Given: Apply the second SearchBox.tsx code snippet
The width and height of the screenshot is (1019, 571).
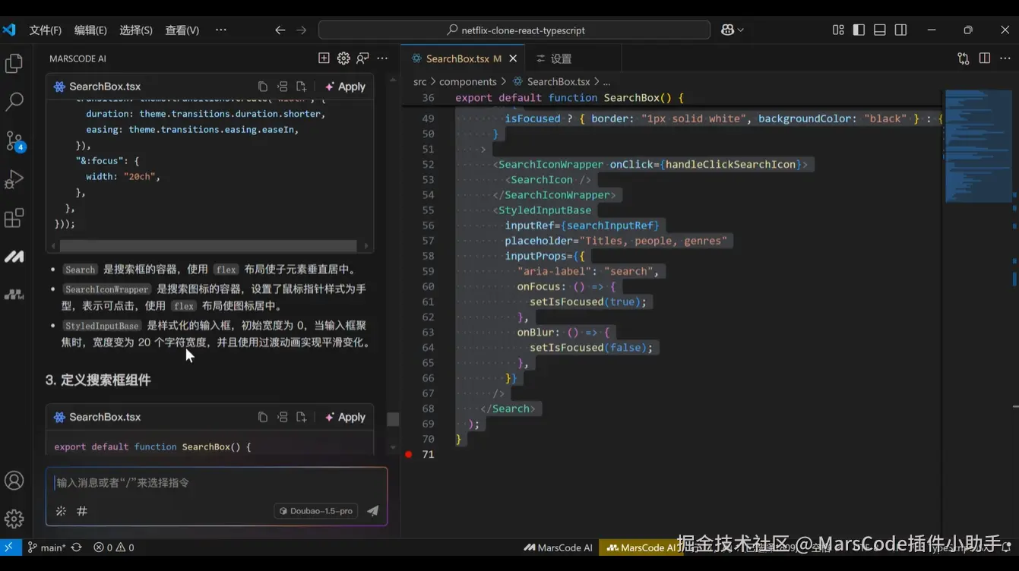Looking at the screenshot, I should click(345, 417).
